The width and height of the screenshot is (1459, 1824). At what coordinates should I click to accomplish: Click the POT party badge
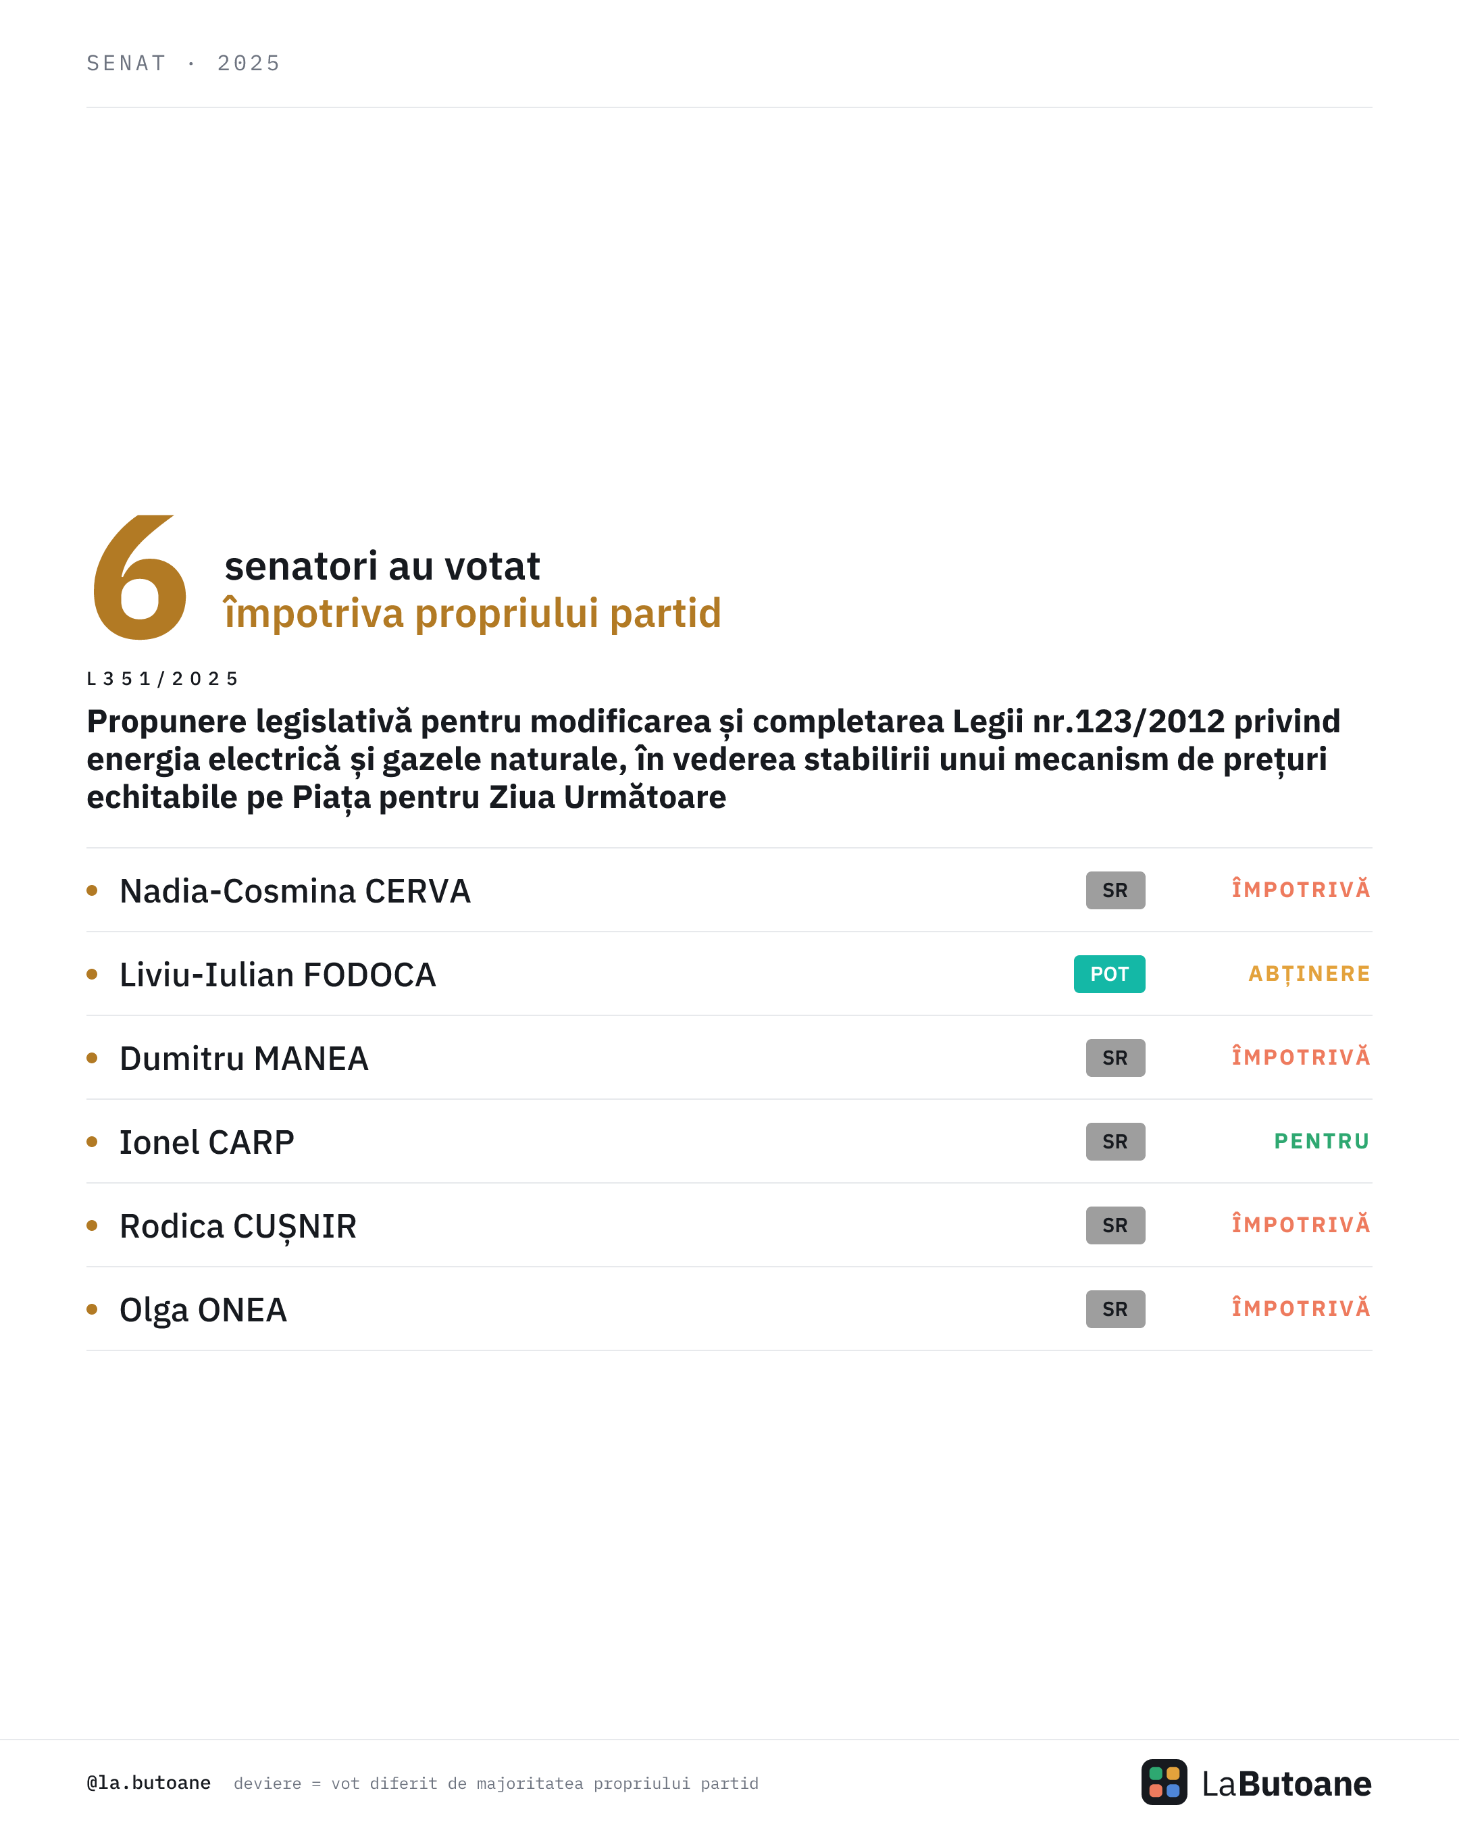1109,973
